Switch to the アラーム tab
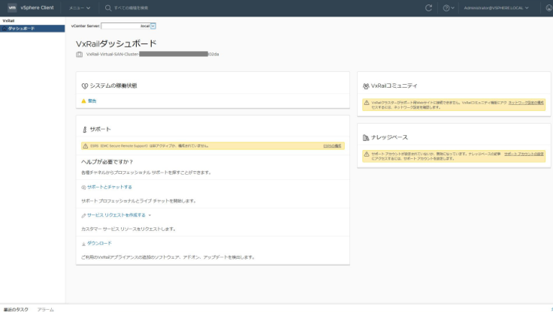This screenshot has height=312, width=553. (46, 309)
